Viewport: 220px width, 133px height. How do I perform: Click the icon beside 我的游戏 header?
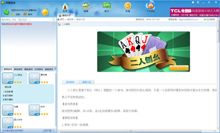click(54, 24)
